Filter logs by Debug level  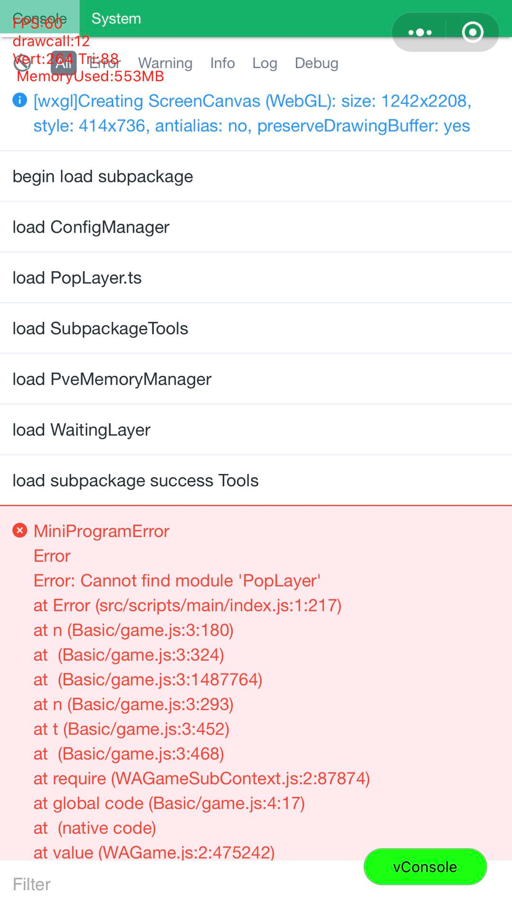tap(316, 63)
